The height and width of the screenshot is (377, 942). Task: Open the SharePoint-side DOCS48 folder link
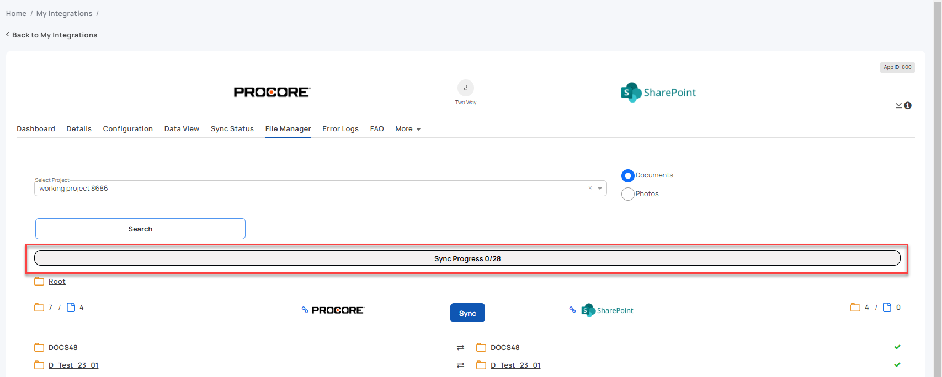505,348
